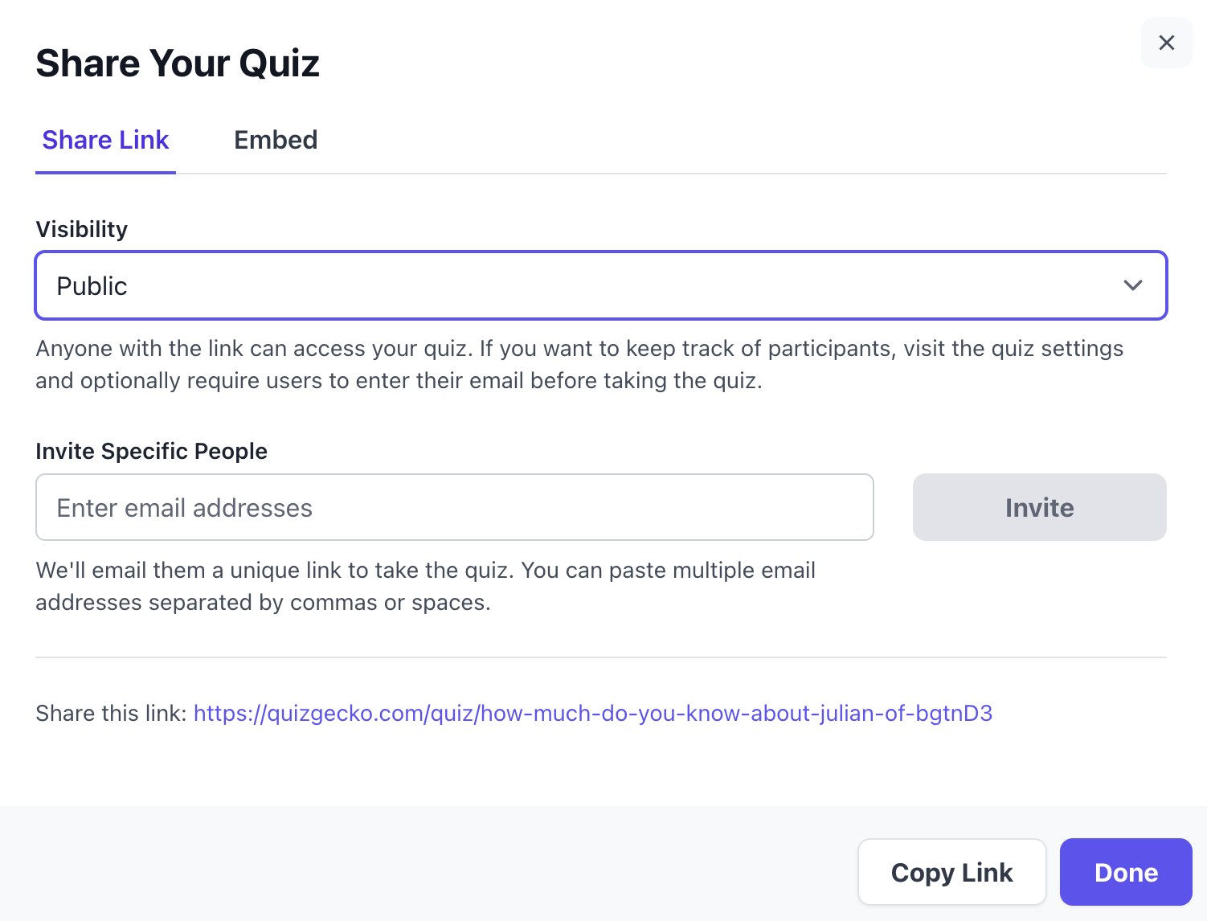
Task: Click the Share Your Quiz heading
Action: click(x=178, y=63)
